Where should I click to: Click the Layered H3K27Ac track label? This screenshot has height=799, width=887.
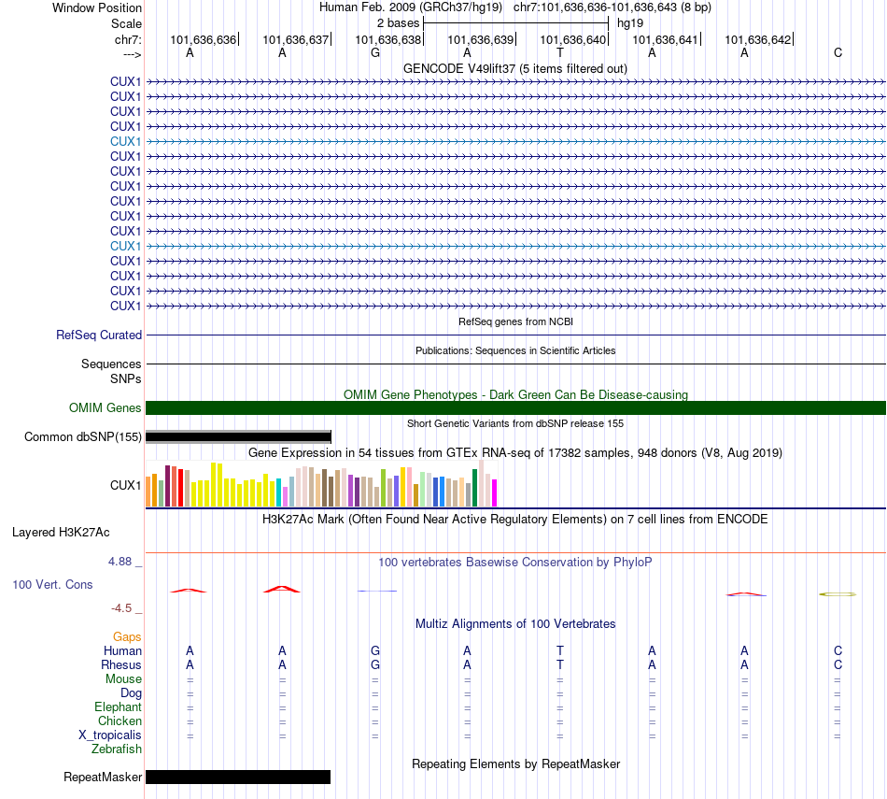pos(61,533)
